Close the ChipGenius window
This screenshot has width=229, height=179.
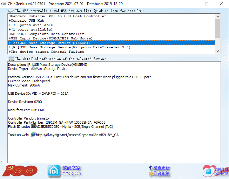pyautogui.click(x=221, y=4)
